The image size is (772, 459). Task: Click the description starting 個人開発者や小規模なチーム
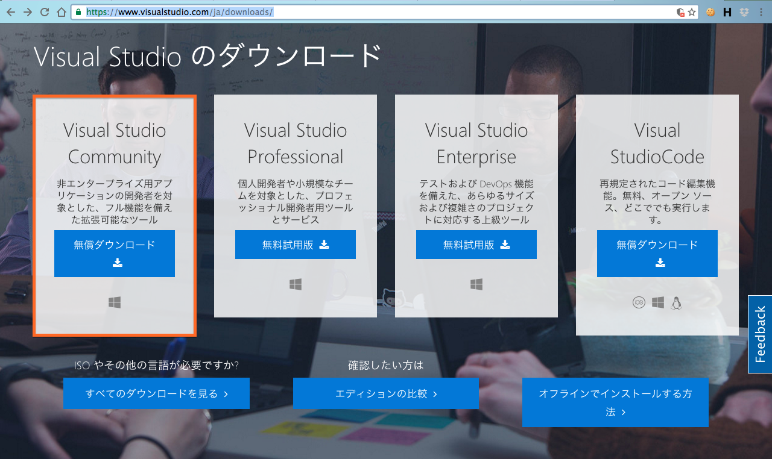click(x=296, y=202)
